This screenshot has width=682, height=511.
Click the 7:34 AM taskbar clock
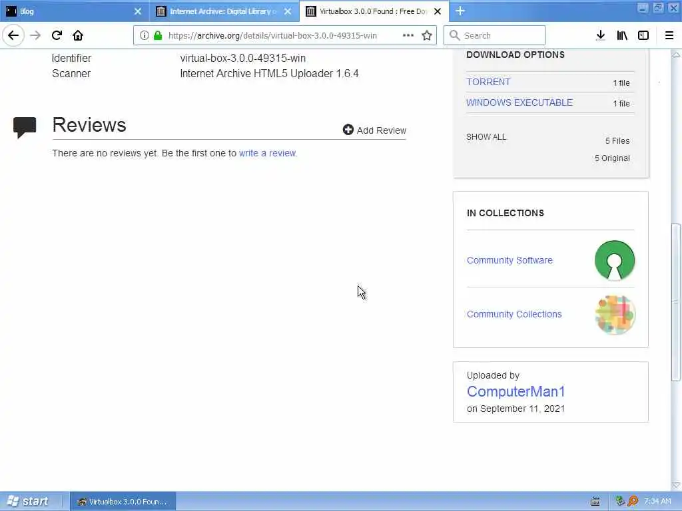click(657, 502)
